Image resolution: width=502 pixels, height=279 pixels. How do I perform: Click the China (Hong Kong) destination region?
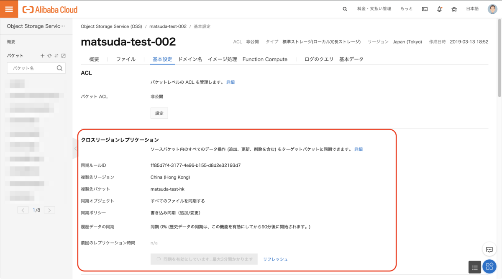click(170, 177)
